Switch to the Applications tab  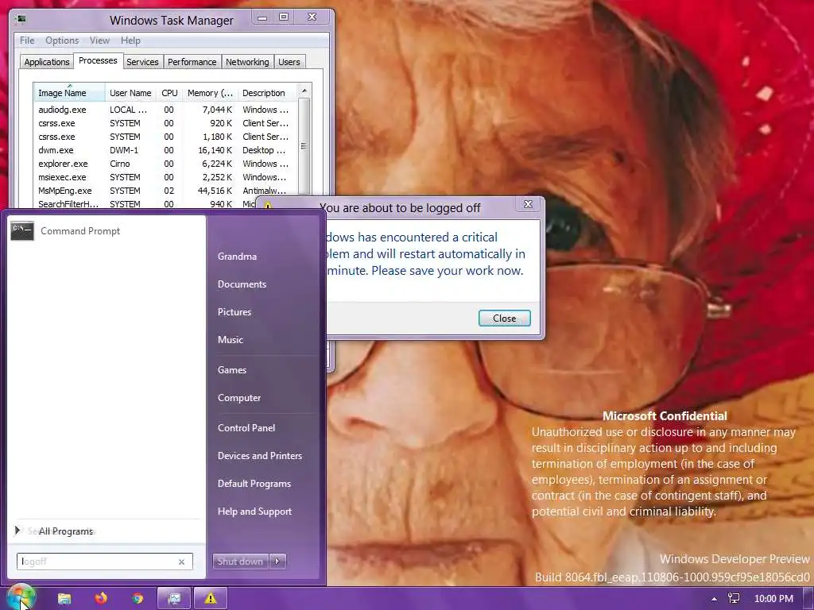pos(47,62)
